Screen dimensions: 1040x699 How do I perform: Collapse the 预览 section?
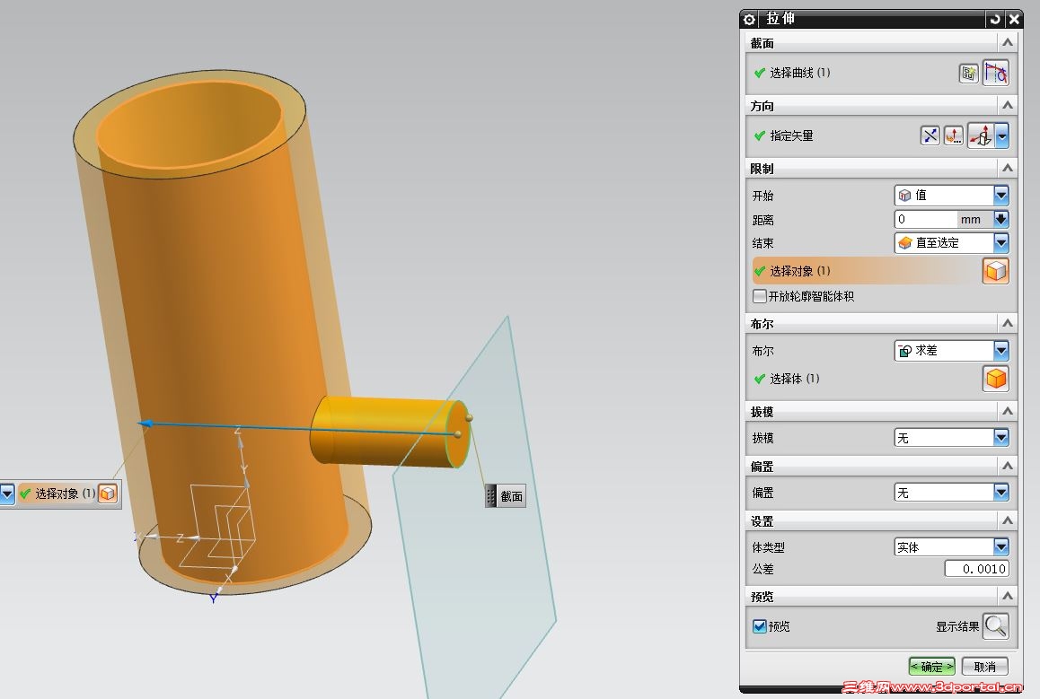[x=1008, y=597]
